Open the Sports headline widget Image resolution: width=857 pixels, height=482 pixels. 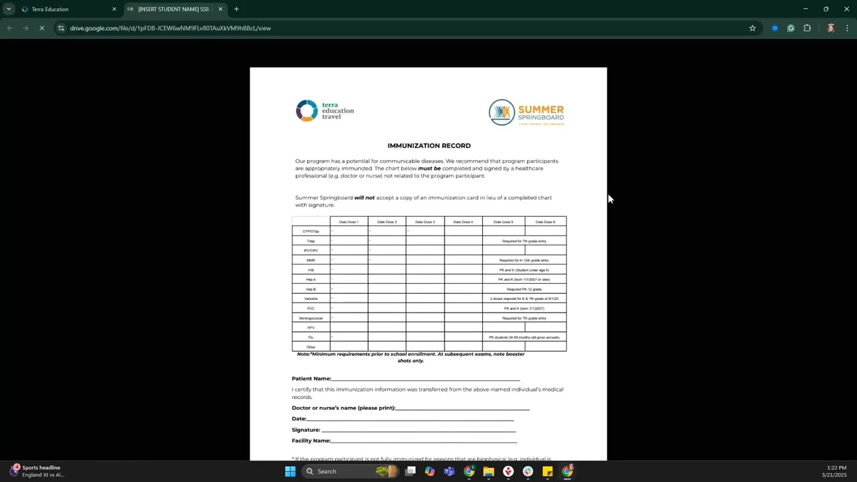(38, 471)
